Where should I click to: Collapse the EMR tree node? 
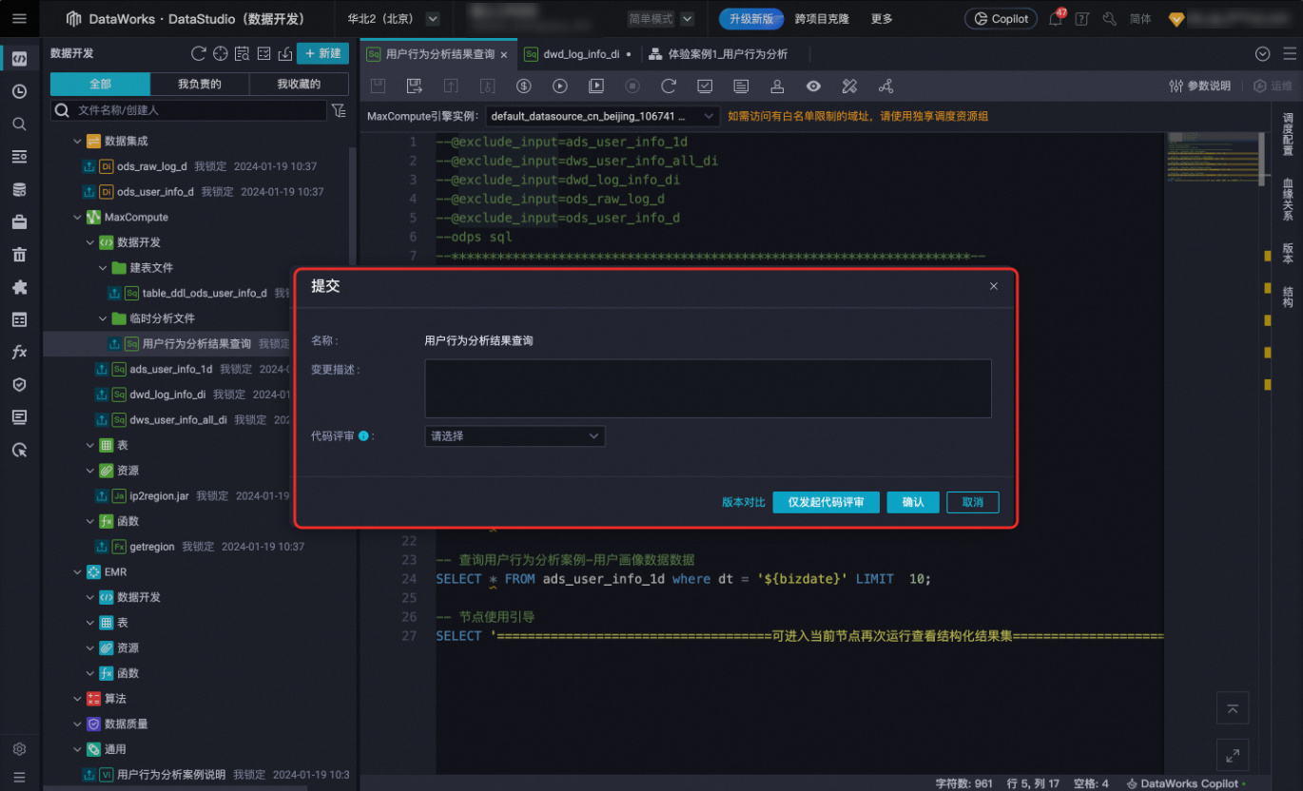point(78,571)
